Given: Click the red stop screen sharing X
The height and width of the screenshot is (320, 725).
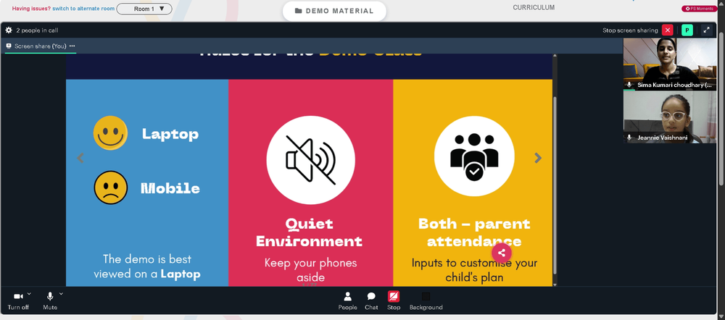Looking at the screenshot, I should pos(667,30).
